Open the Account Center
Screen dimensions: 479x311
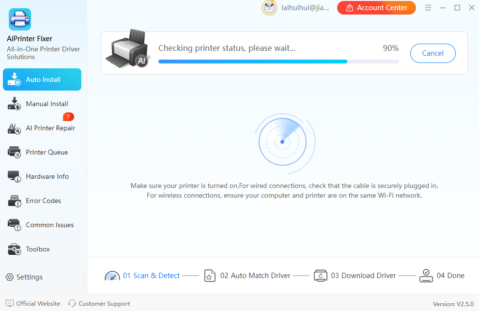coord(376,8)
